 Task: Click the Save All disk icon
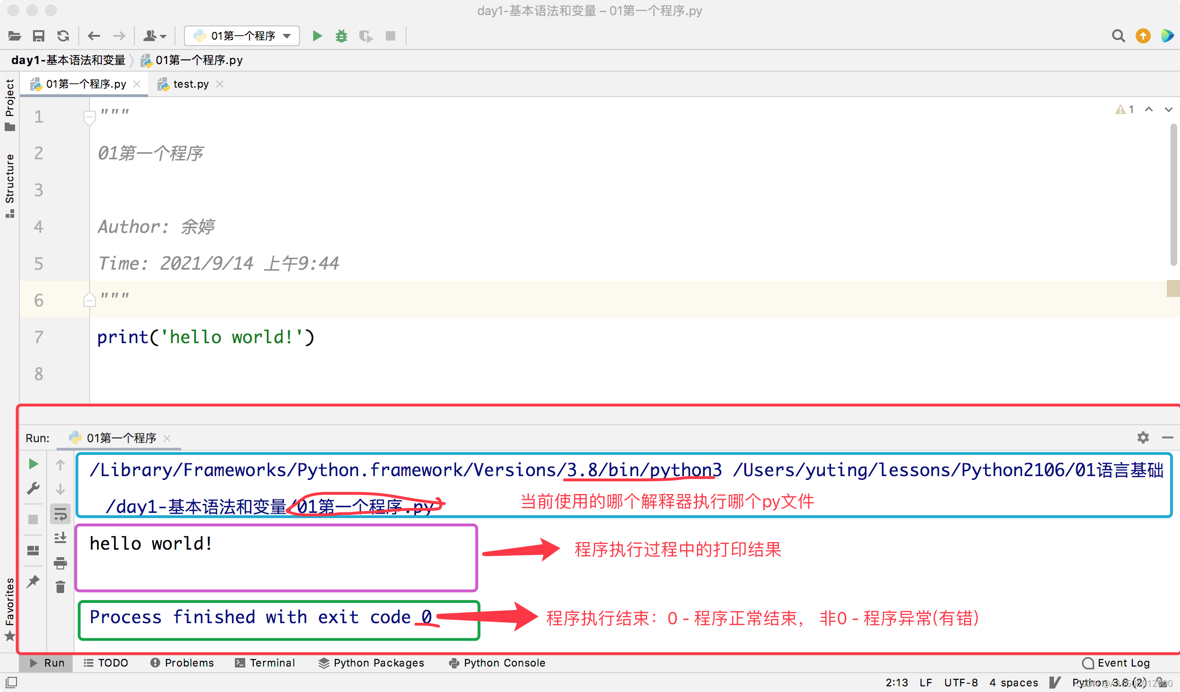point(39,36)
